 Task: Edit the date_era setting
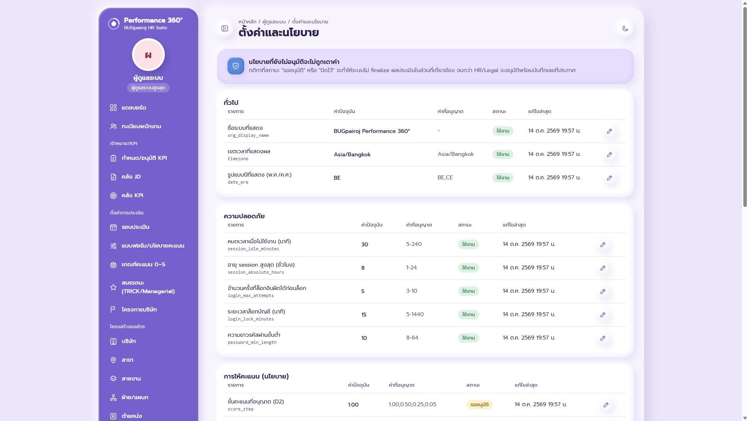609,178
